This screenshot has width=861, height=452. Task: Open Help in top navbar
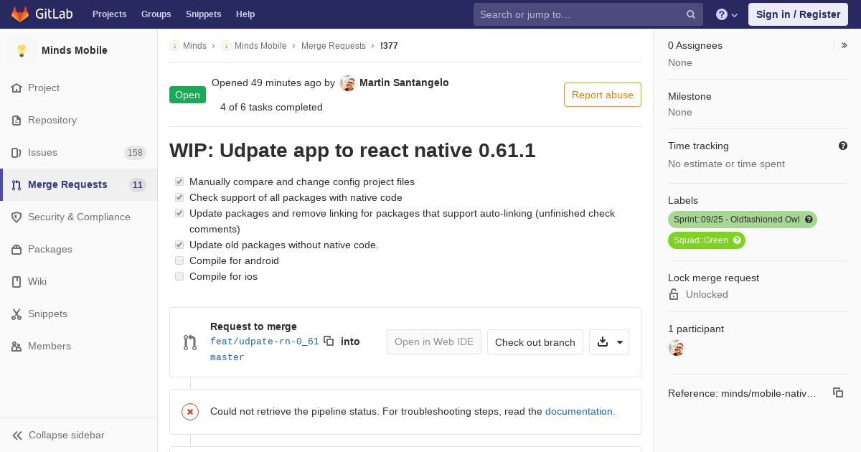point(245,14)
